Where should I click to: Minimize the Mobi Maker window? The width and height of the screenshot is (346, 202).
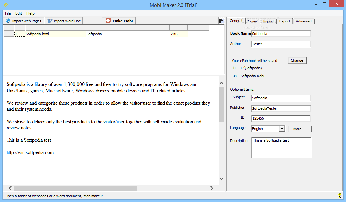(x=316, y=4)
